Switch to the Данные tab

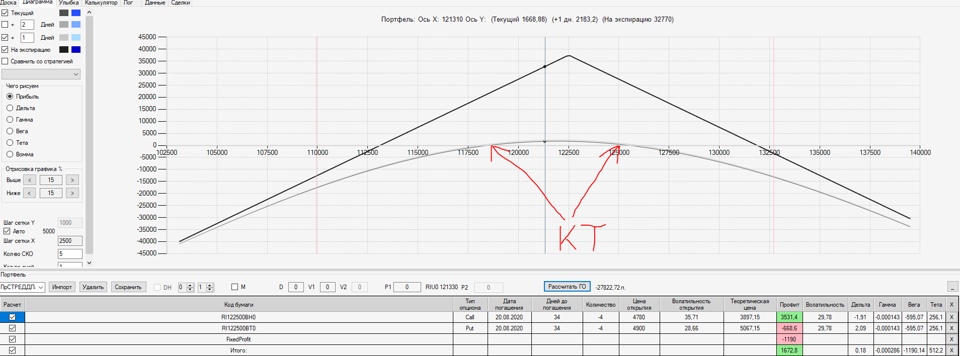155,3
